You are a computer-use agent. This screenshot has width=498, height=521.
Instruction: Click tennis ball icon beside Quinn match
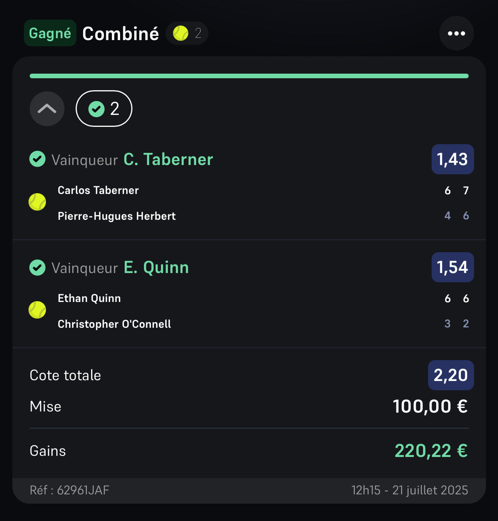[x=37, y=310]
